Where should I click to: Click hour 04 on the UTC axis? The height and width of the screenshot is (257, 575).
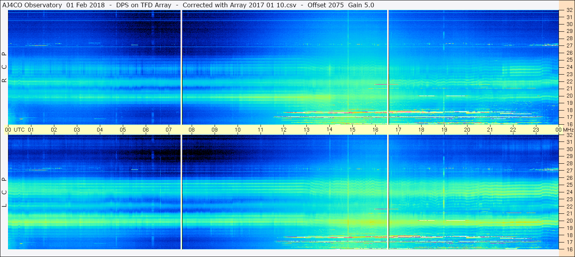coord(100,130)
